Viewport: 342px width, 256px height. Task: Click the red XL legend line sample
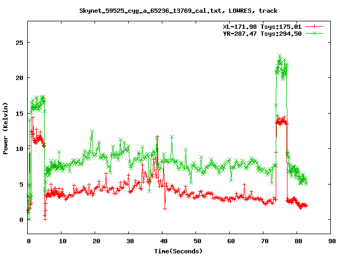pyautogui.click(x=314, y=27)
